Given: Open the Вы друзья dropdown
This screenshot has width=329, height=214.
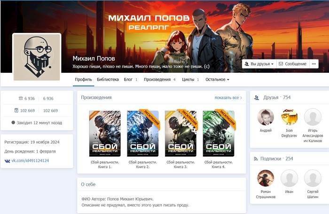Looking at the screenshot, I should pyautogui.click(x=259, y=64).
